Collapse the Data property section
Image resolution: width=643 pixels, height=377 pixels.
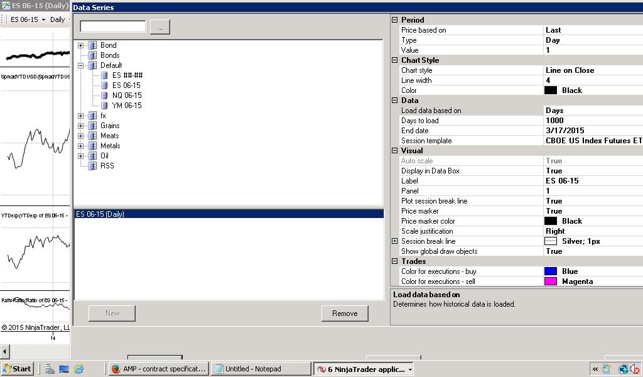(394, 100)
